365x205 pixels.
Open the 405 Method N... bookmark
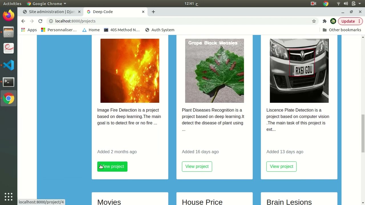pyautogui.click(x=122, y=30)
